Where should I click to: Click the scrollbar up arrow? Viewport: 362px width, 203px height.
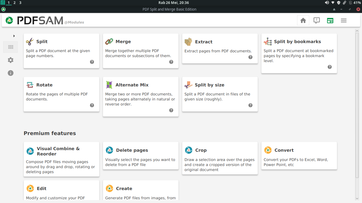pos(357,31)
